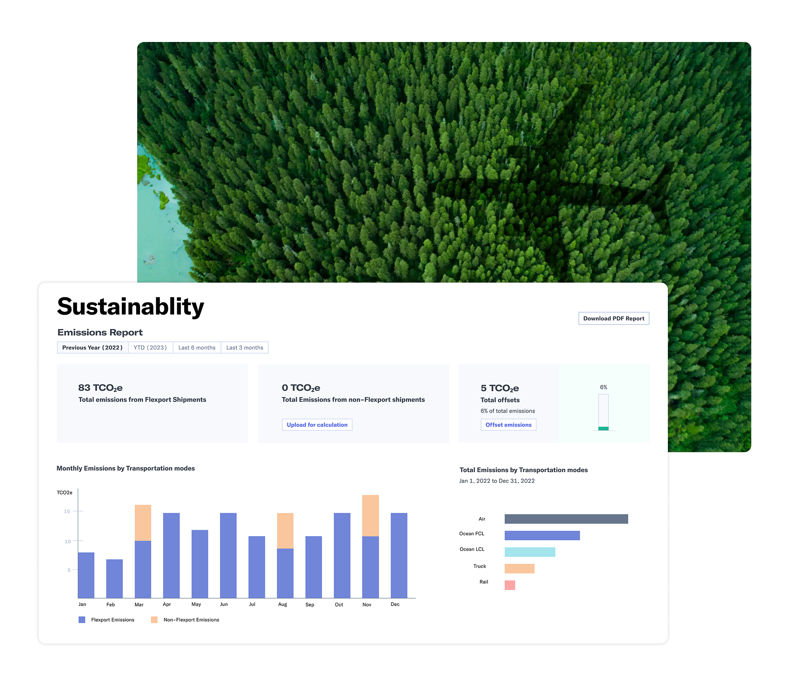The height and width of the screenshot is (681, 796).
Task: Select the Air transportation mode bar
Action: (x=566, y=519)
